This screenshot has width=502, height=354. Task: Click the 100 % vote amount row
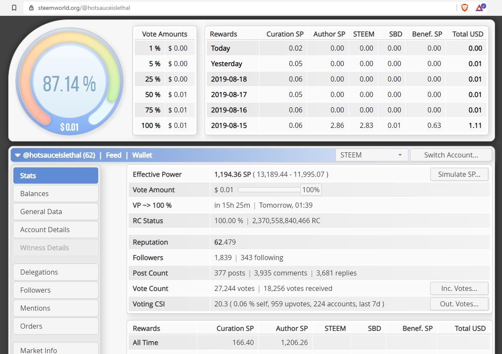tap(165, 125)
